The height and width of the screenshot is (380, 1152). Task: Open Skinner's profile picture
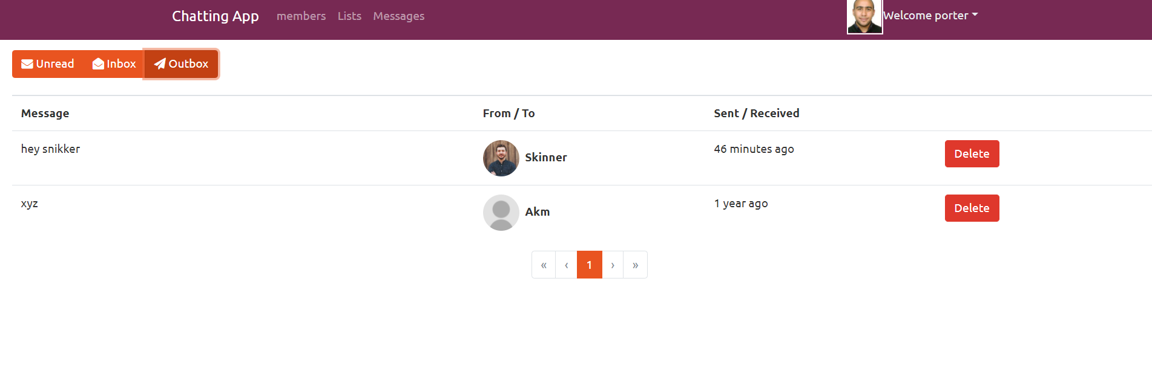coord(501,158)
